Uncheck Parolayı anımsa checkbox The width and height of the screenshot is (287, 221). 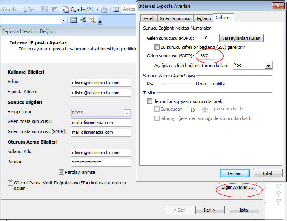click(61, 172)
